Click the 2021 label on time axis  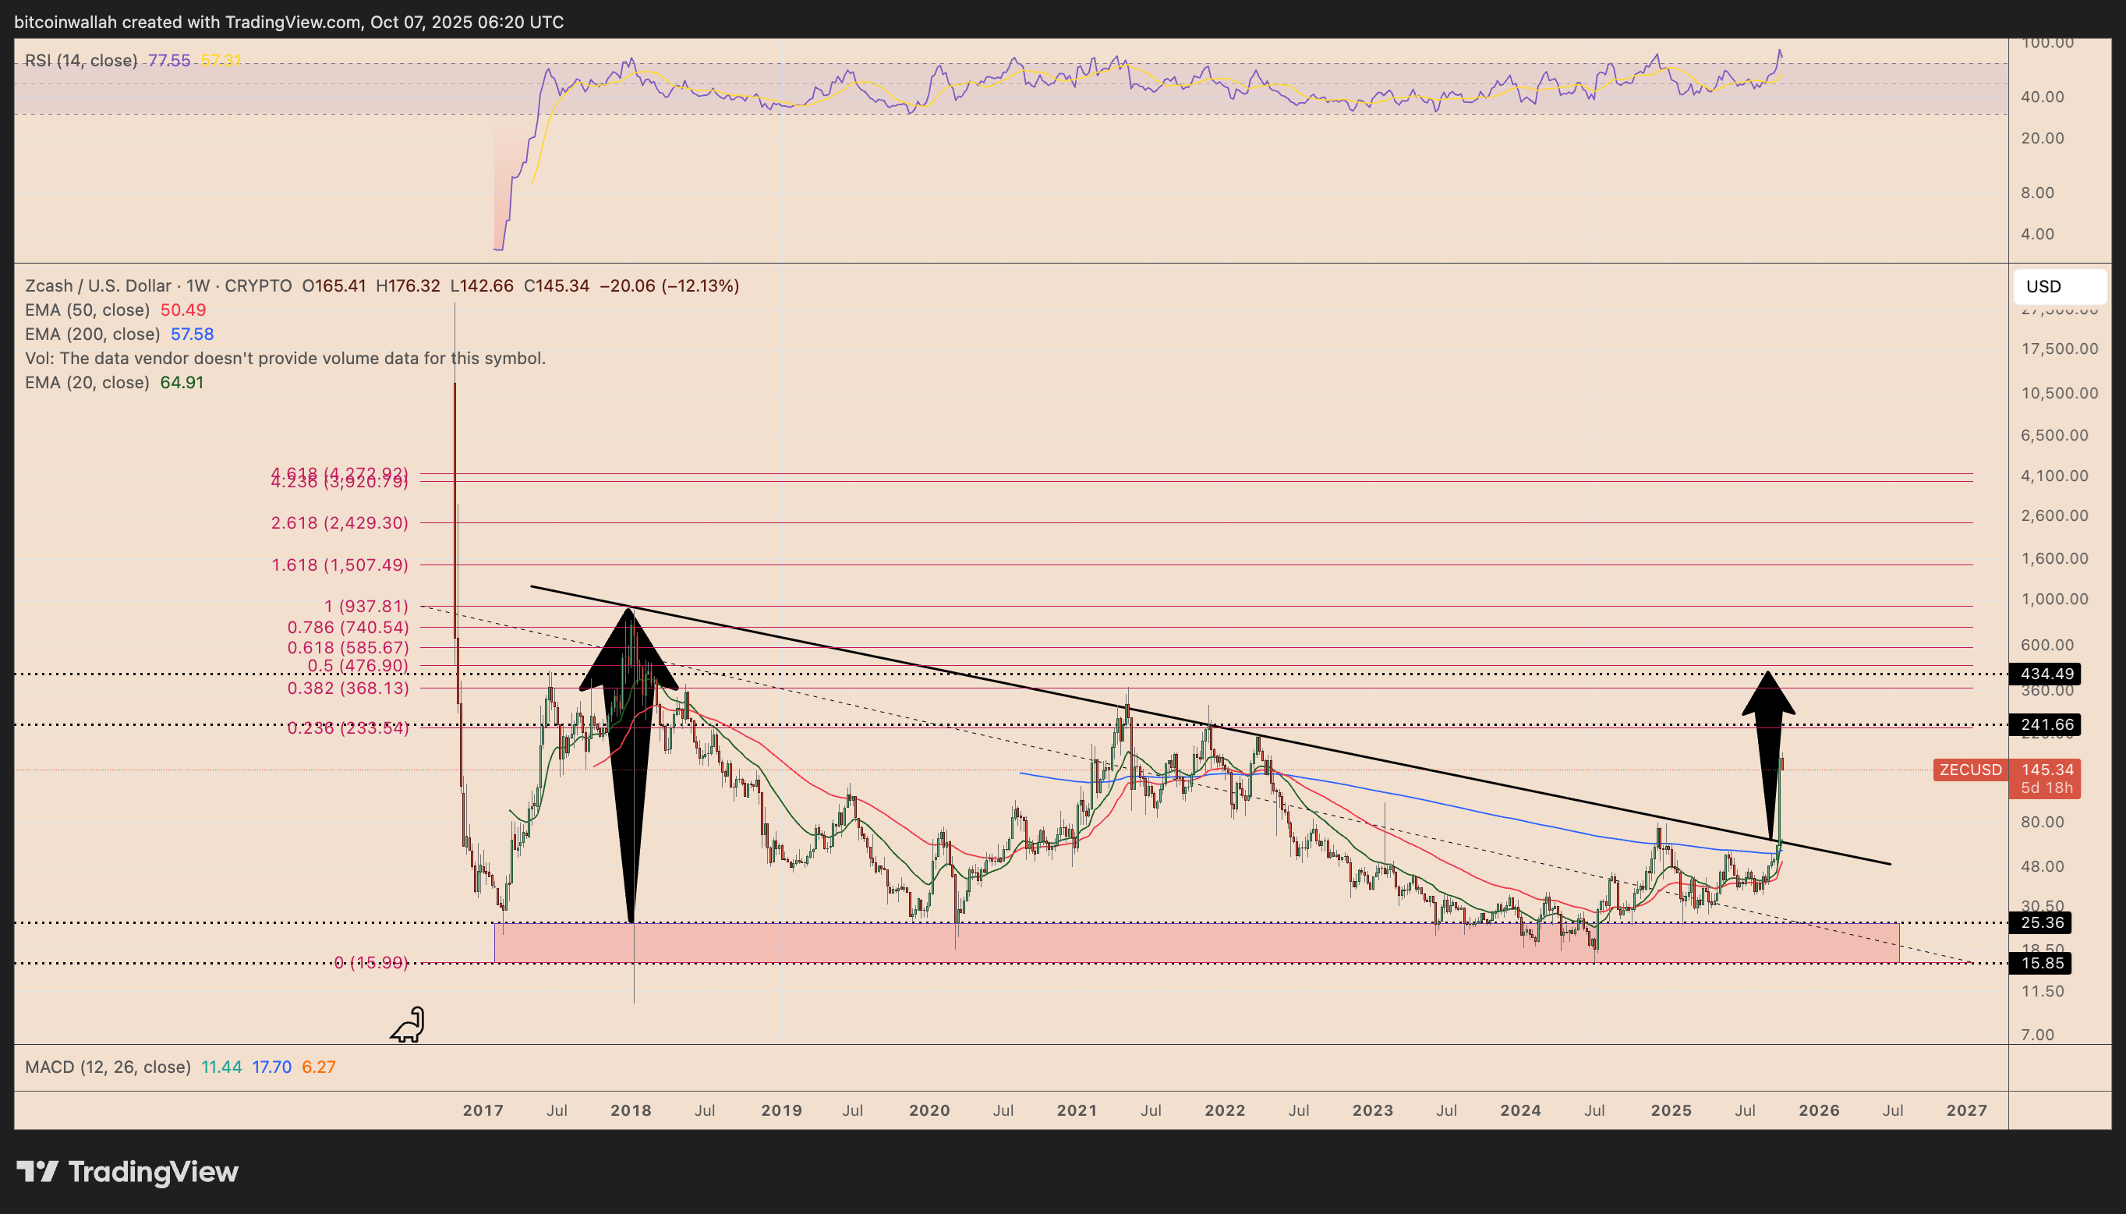[x=1077, y=1110]
